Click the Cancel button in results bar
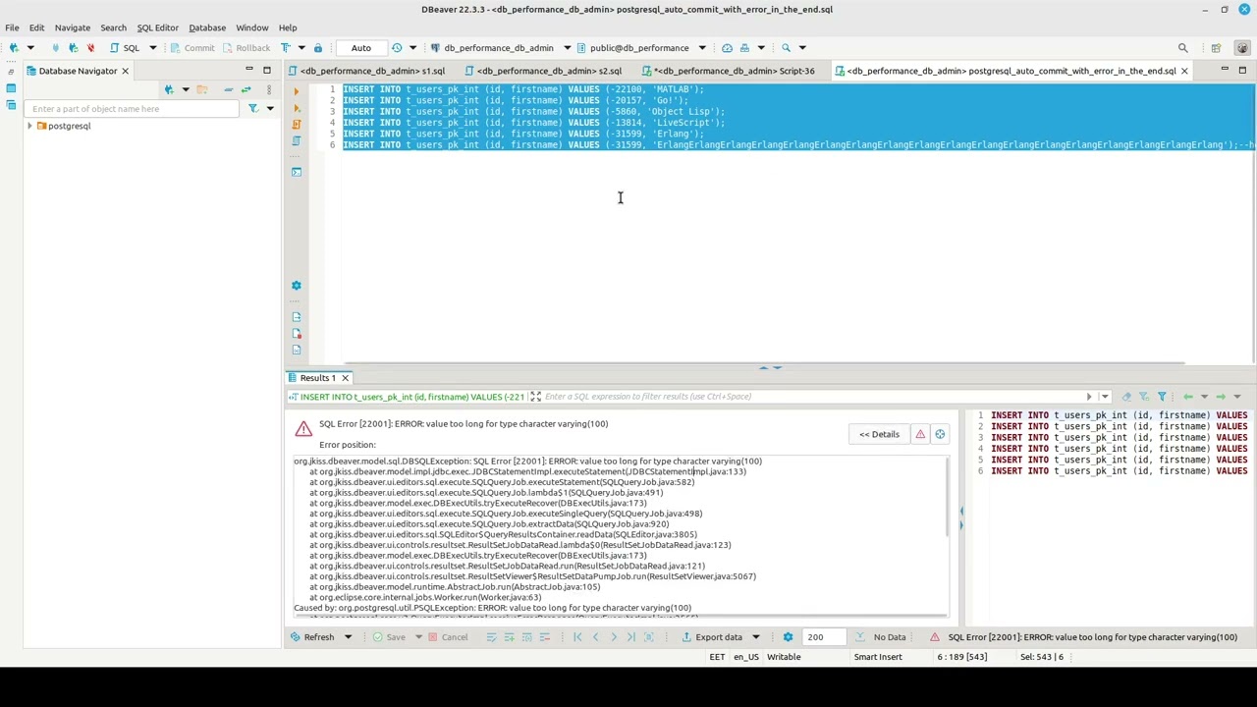 pos(446,637)
